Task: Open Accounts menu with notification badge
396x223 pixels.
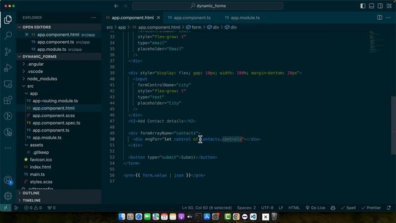Action: pyautogui.click(x=8, y=180)
